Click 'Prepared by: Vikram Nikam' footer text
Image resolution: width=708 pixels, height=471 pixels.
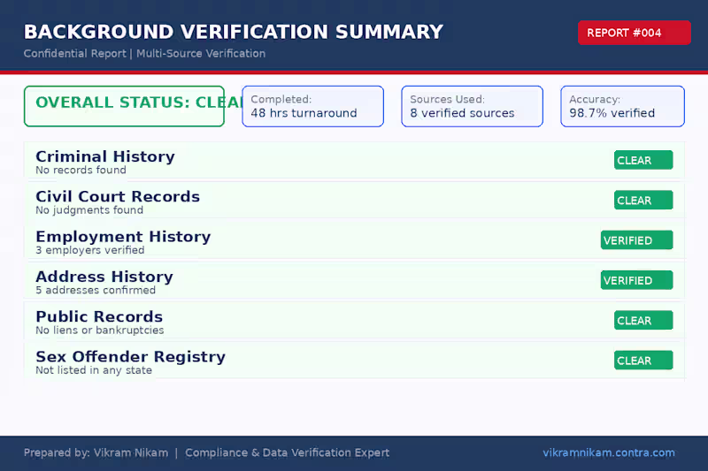tap(96, 453)
